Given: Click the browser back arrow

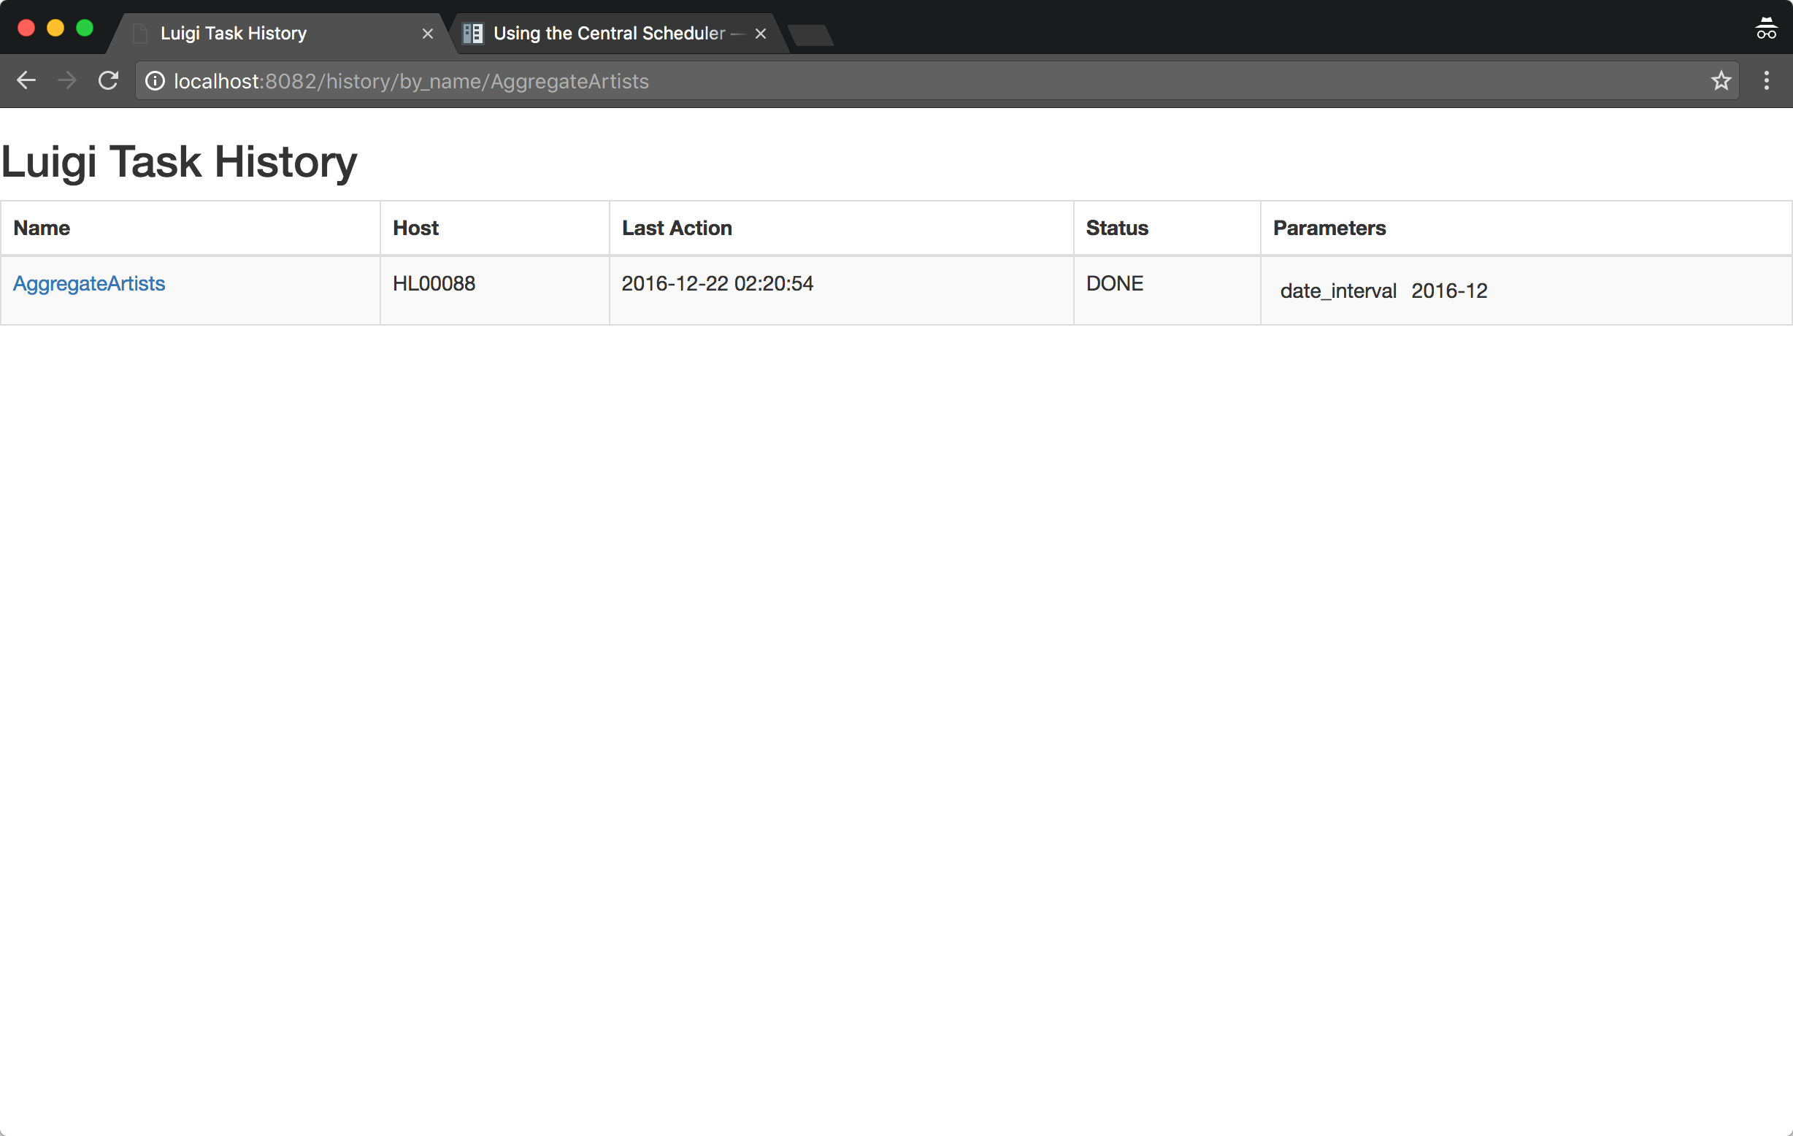Looking at the screenshot, I should click(x=26, y=80).
